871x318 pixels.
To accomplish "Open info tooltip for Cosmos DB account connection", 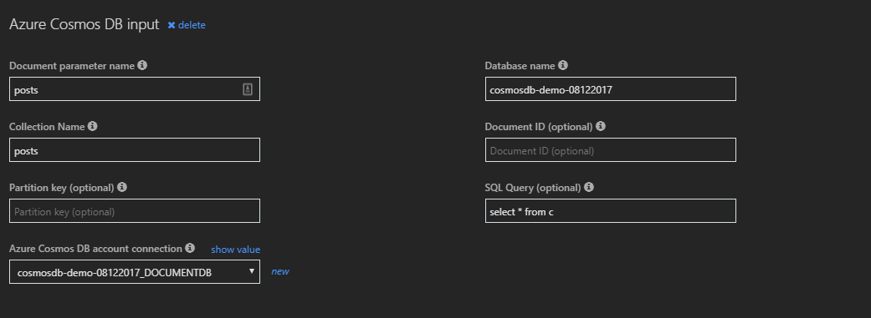I will tap(190, 248).
